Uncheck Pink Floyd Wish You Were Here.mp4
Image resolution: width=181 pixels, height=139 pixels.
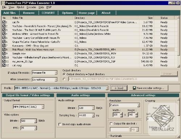coord(4,49)
